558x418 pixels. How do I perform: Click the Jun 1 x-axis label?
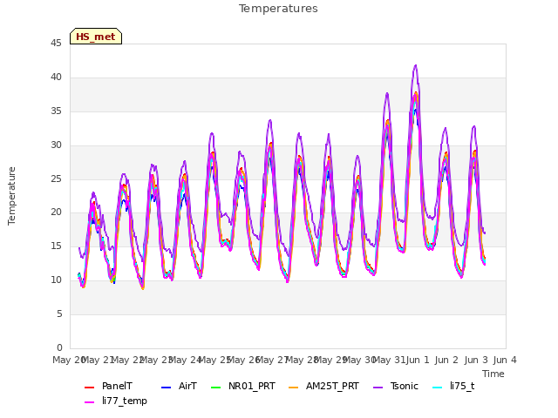(x=418, y=360)
